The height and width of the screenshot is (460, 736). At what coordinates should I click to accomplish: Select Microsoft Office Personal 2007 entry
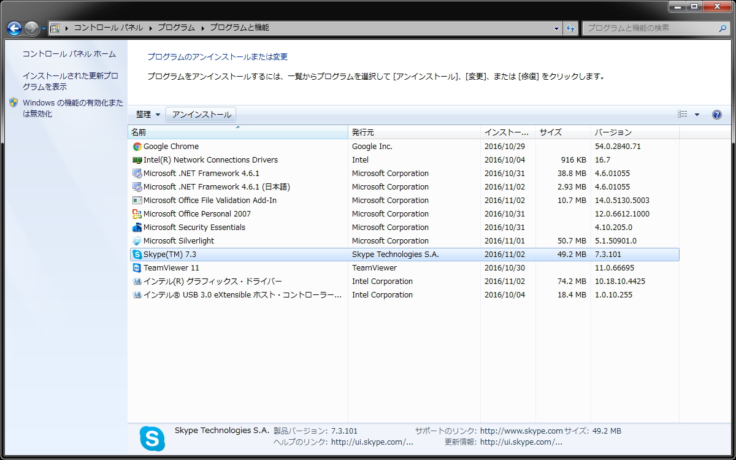(x=404, y=214)
